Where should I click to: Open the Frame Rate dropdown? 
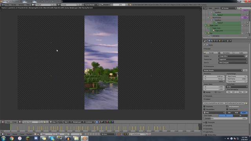point(237,87)
